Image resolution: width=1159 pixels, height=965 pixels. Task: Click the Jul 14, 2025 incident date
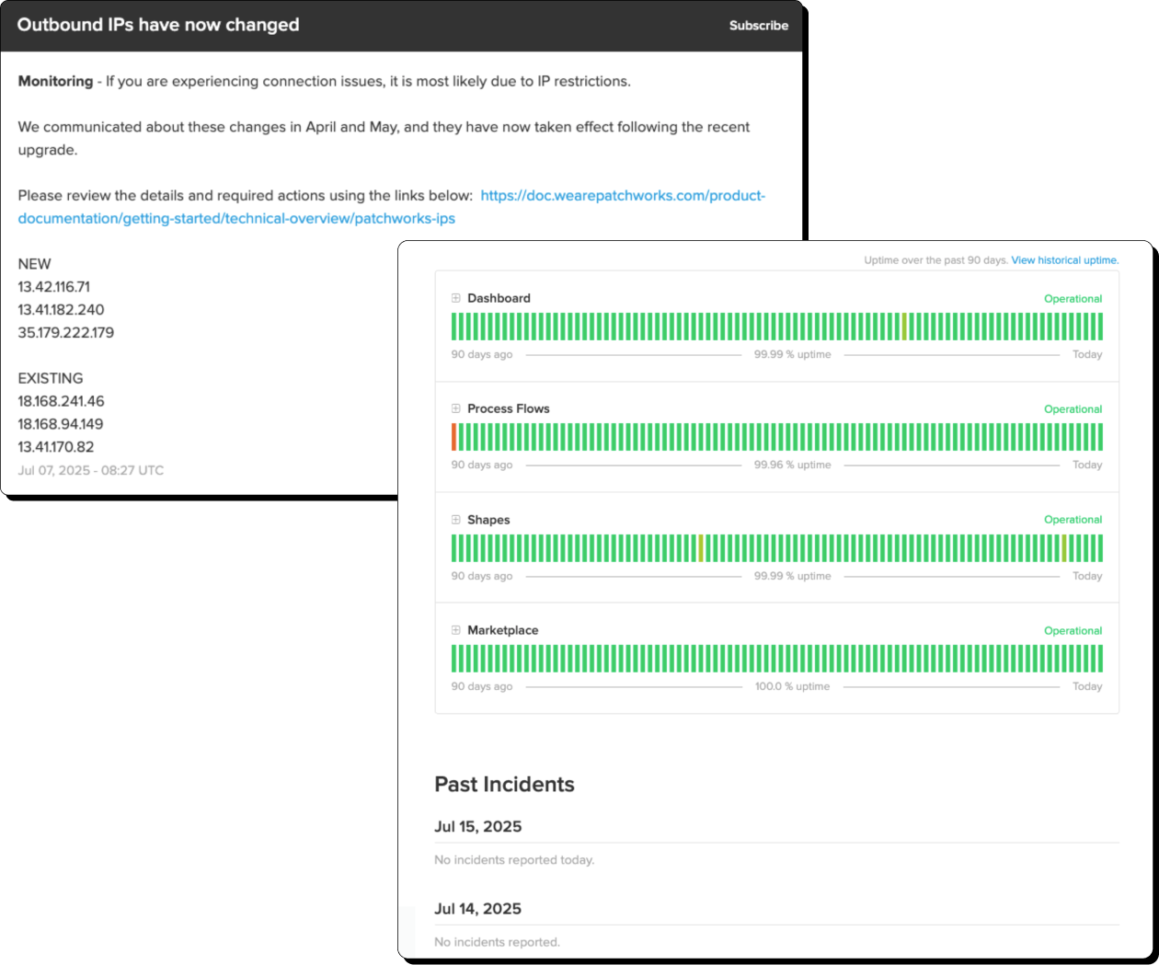coord(477,909)
